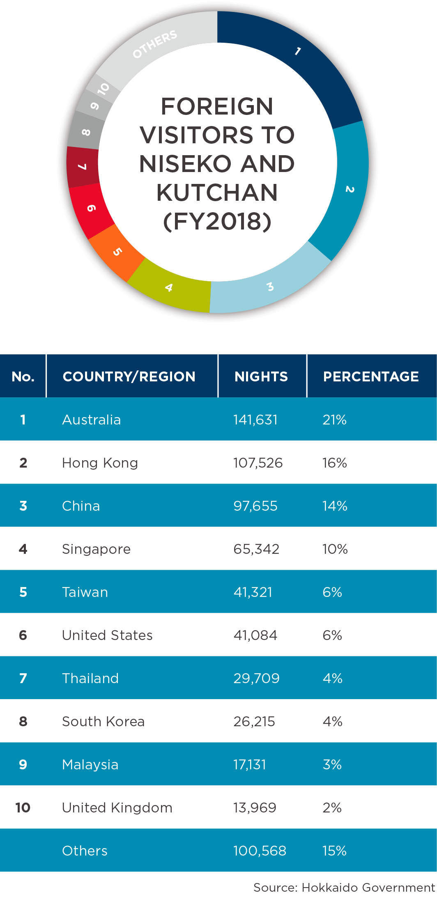The height and width of the screenshot is (897, 437).
Task: Click the dark red segment labeled 7
Action: [x=83, y=167]
